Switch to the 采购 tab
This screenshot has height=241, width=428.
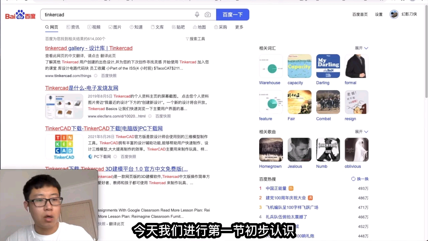click(x=220, y=27)
